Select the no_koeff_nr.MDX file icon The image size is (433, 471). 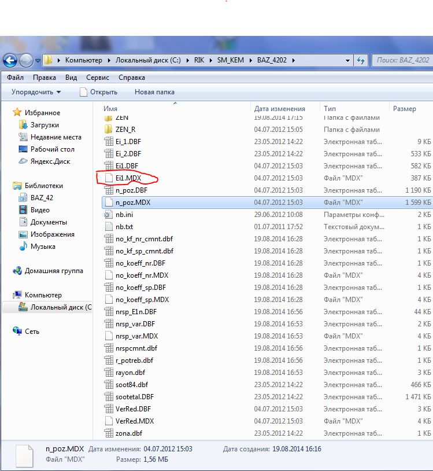(109, 275)
